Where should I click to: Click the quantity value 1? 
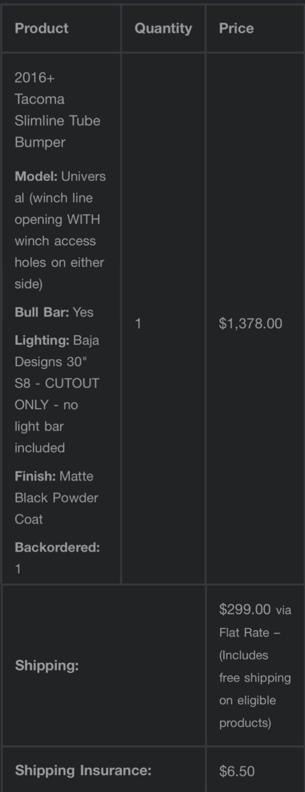[x=138, y=323]
